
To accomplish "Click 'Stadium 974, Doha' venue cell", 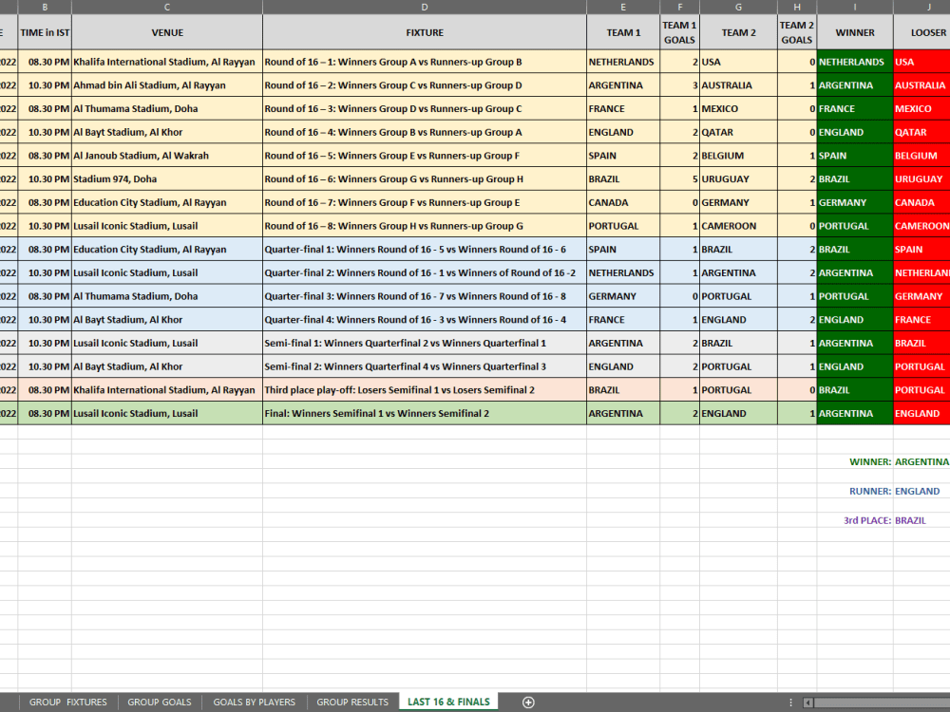I will (x=166, y=179).
